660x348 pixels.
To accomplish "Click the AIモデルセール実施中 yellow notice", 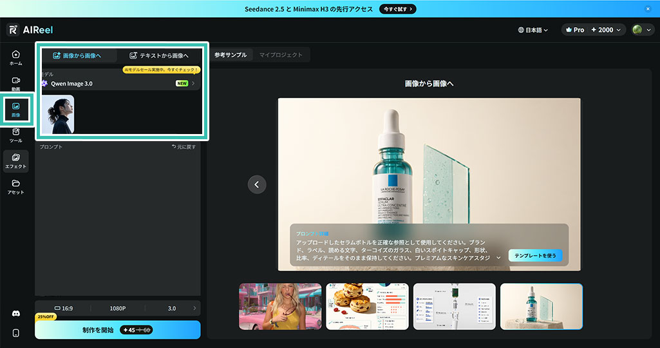I will tap(161, 70).
